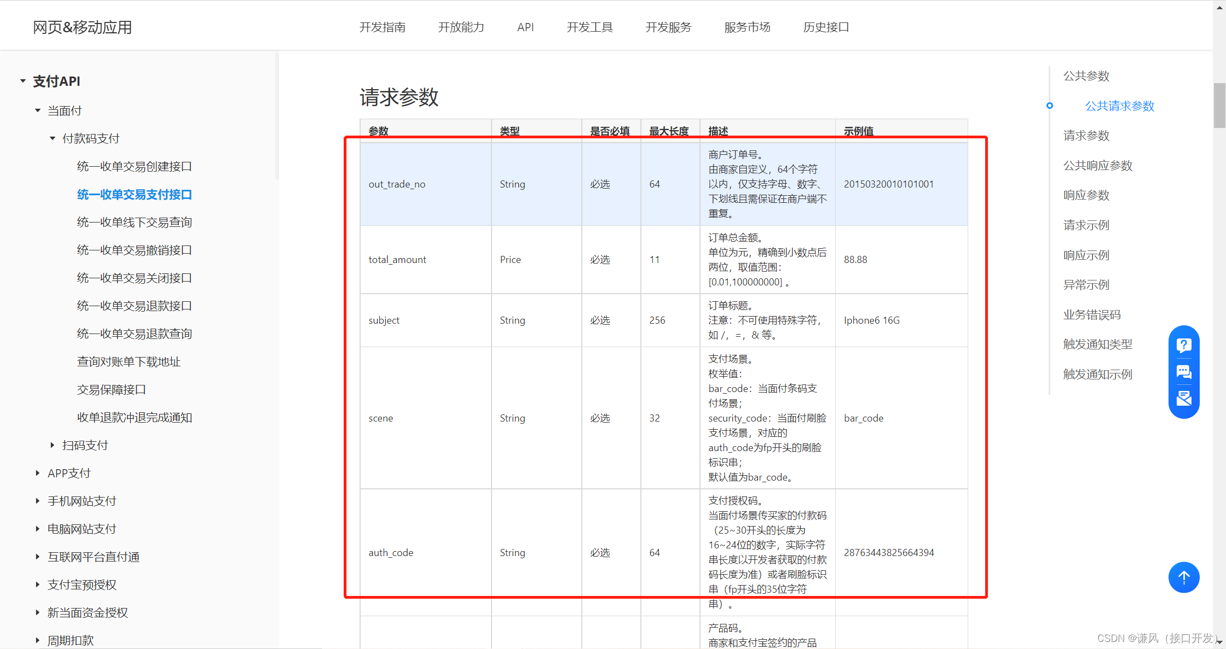Open the API top navigation item
This screenshot has width=1226, height=649.
[525, 27]
